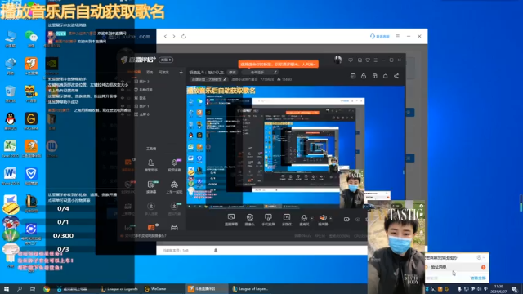Viewport: 523px width, 294px height.
Task: Open the hamburger menu in streaming app title bar
Action: (376, 60)
